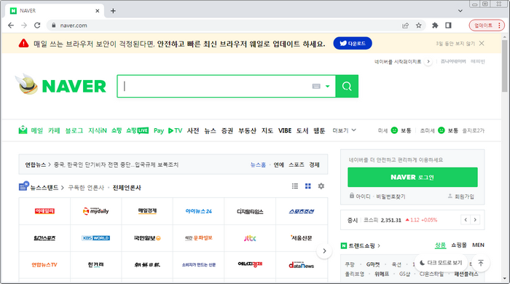Show next page of press logos

click(x=324, y=251)
